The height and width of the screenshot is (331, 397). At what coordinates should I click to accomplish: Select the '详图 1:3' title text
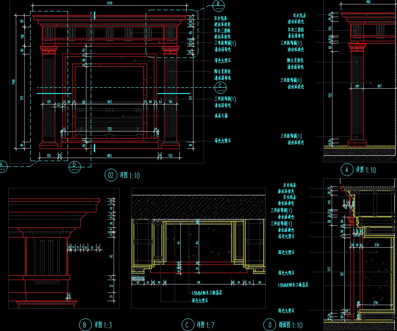coord(103,325)
